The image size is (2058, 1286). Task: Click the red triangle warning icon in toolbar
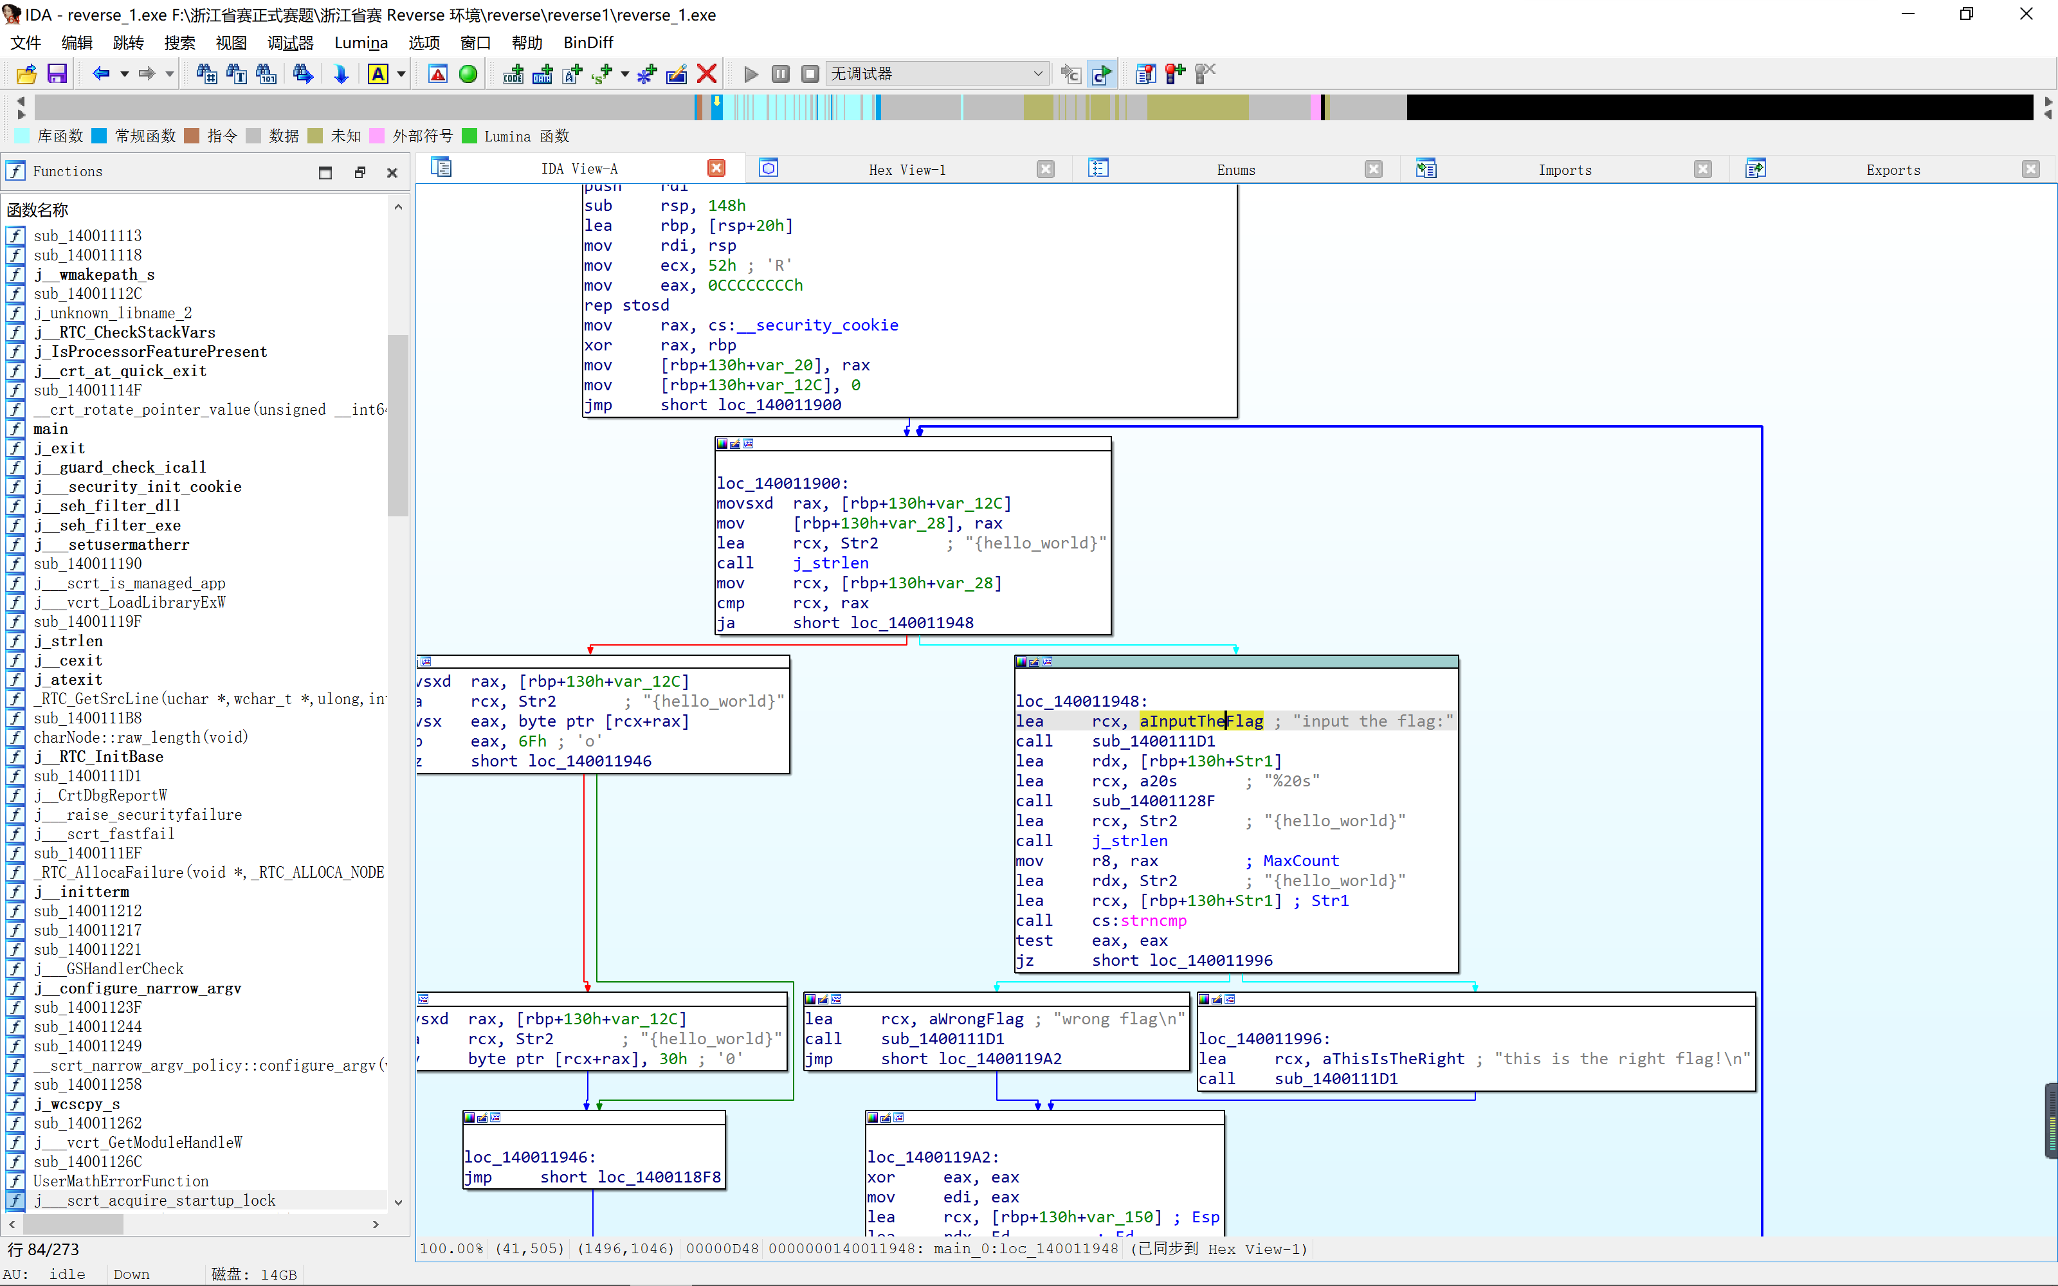(x=438, y=74)
